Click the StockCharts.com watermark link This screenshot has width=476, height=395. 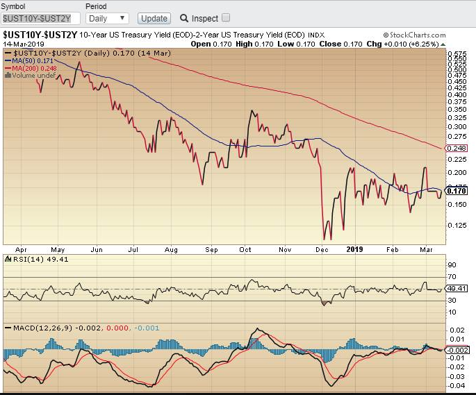[414, 35]
